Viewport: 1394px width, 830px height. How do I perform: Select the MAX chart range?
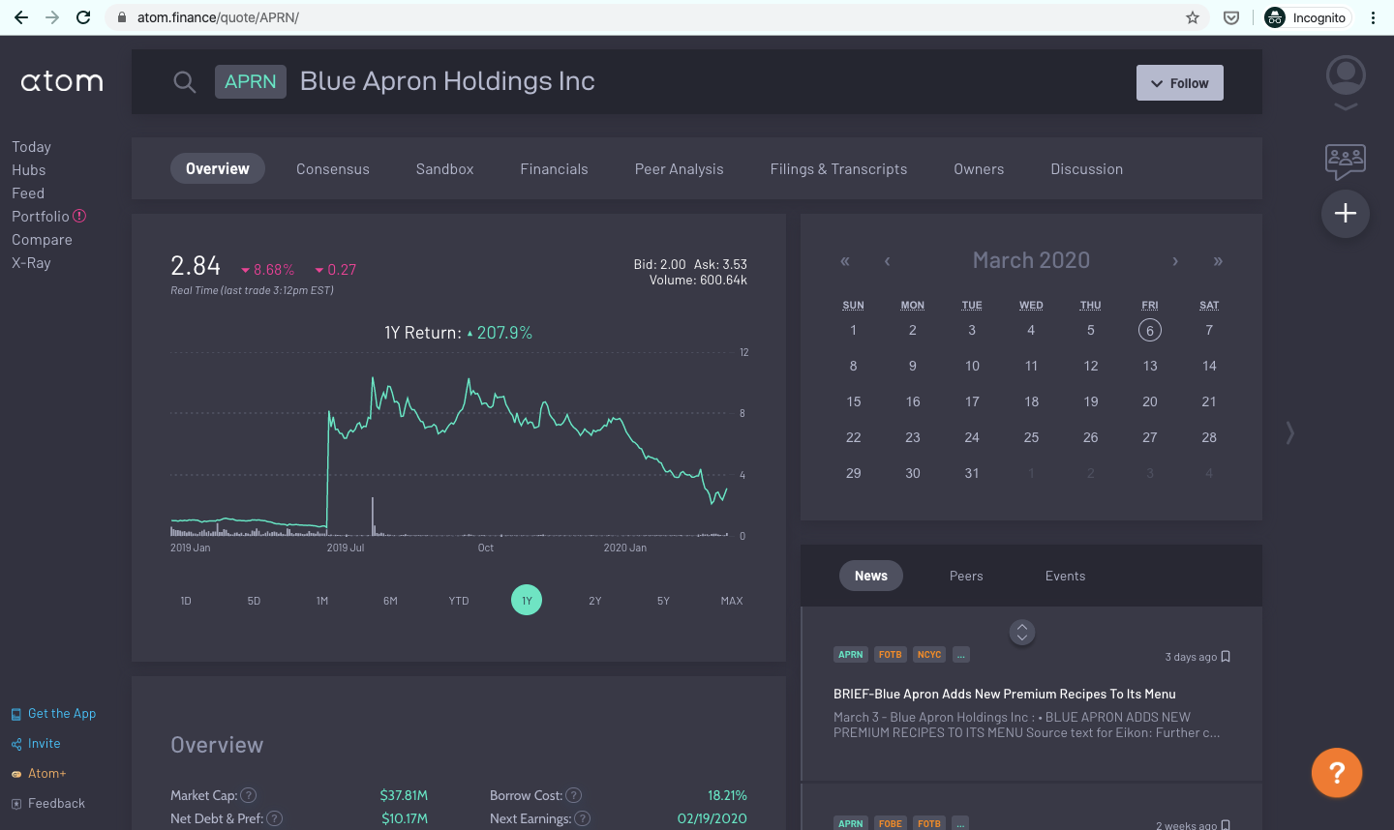[732, 601]
